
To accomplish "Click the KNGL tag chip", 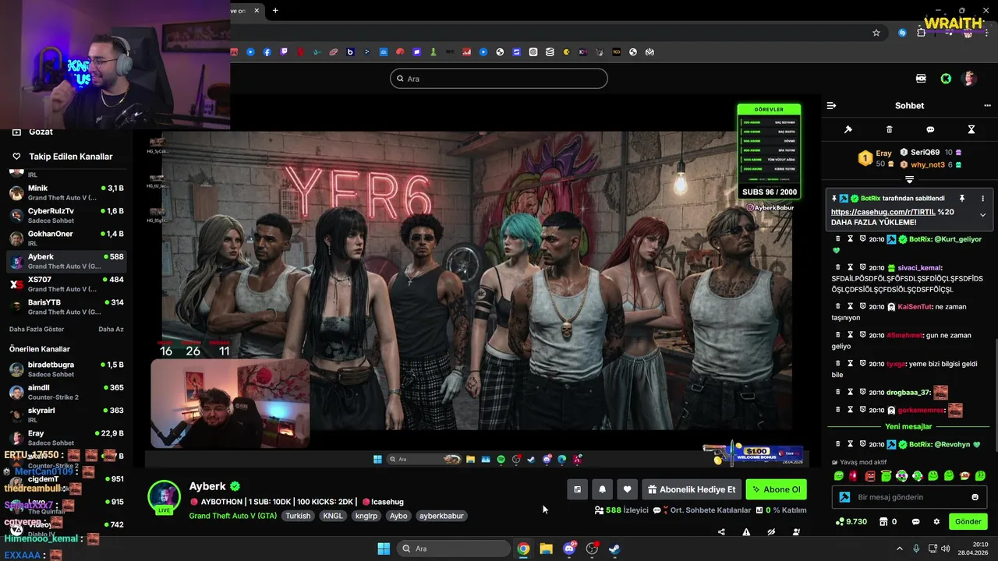I will click(333, 516).
